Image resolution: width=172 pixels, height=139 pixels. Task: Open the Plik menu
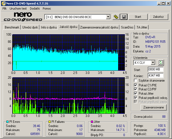[x=5, y=9]
